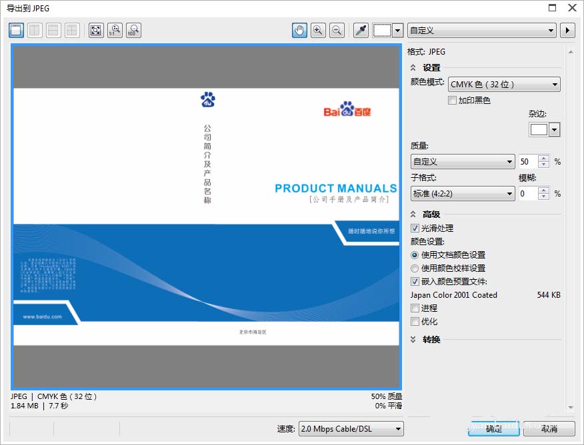Image resolution: width=584 pixels, height=445 pixels.
Task: Maximize the 导出到 JPEG dialog
Action: pyautogui.click(x=553, y=8)
